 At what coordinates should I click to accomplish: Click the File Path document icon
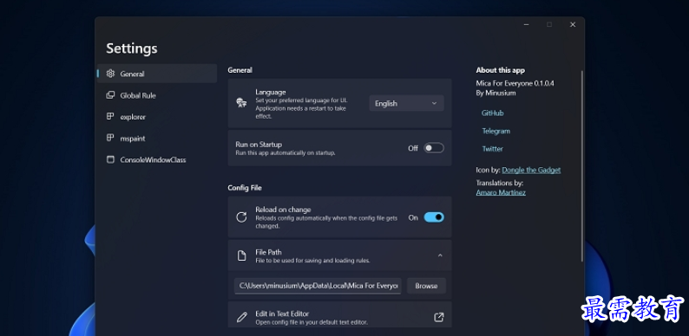[241, 255]
